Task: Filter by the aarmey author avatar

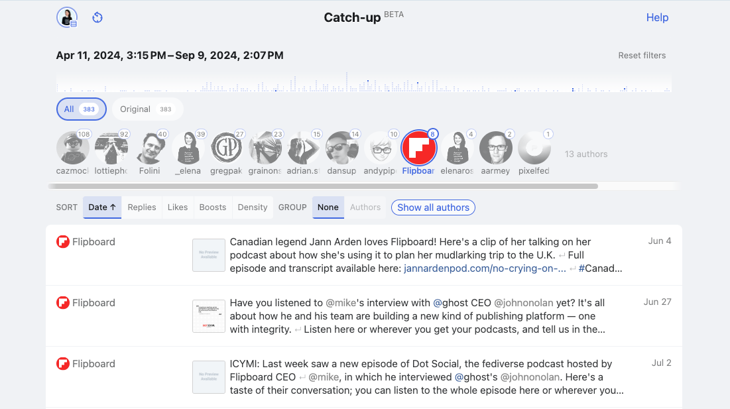Action: (x=496, y=148)
